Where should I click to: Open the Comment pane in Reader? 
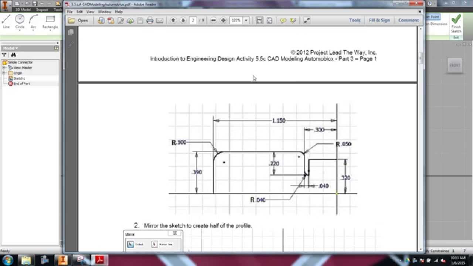(x=408, y=20)
